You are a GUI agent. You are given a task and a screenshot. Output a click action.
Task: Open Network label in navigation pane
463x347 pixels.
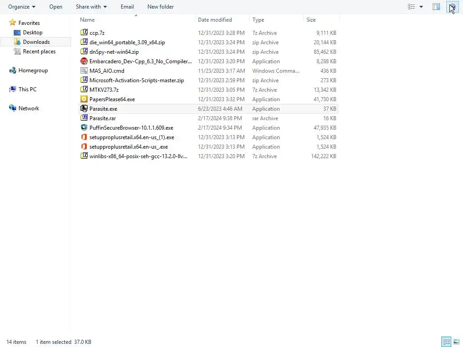coord(28,108)
